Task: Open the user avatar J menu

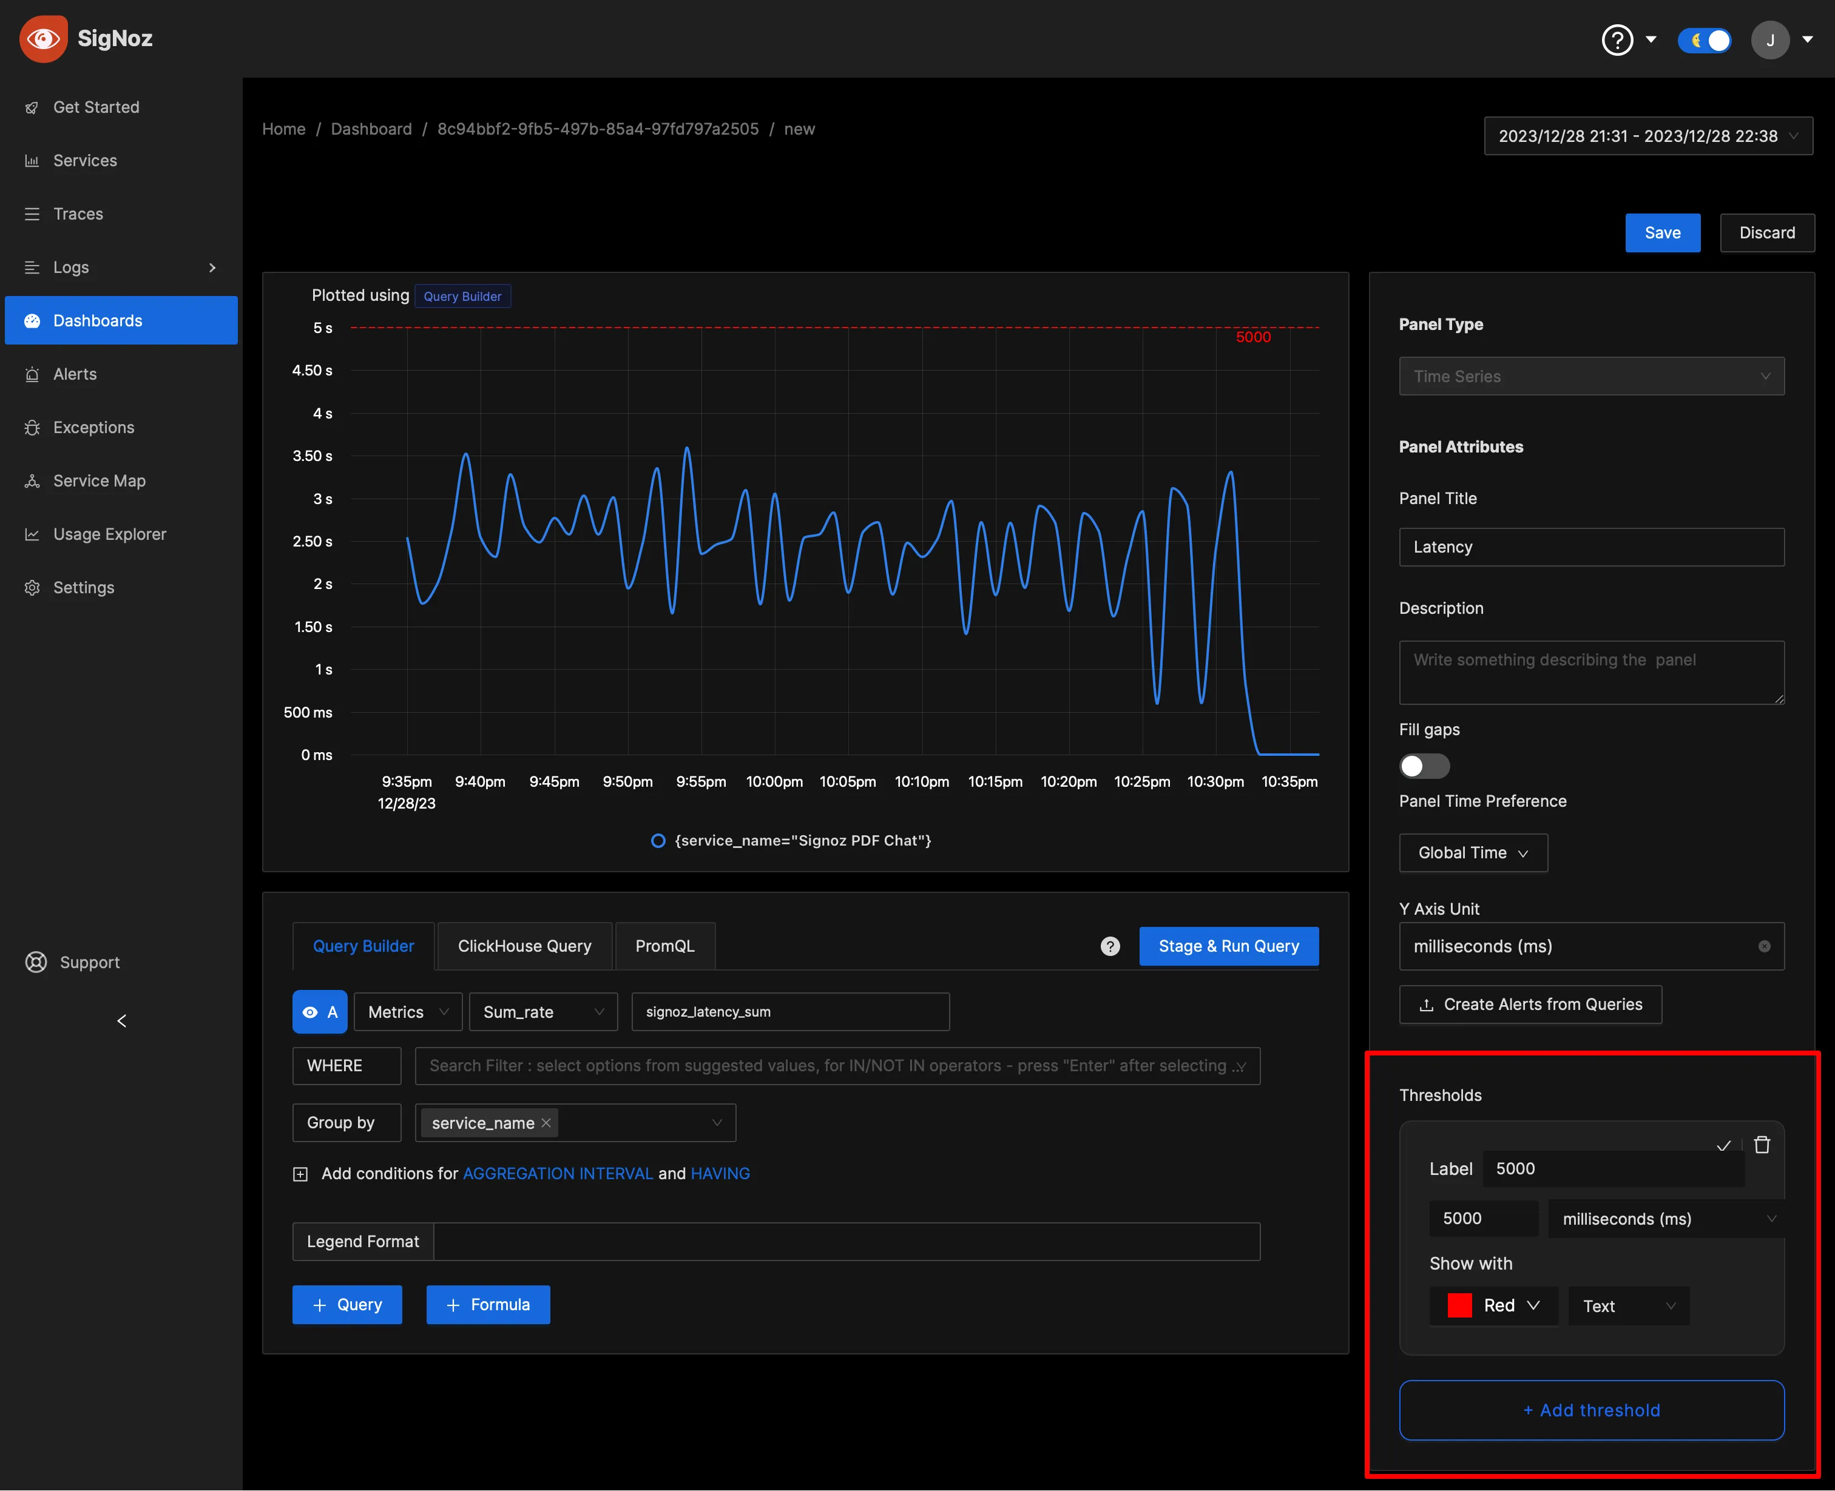Action: pos(1769,39)
